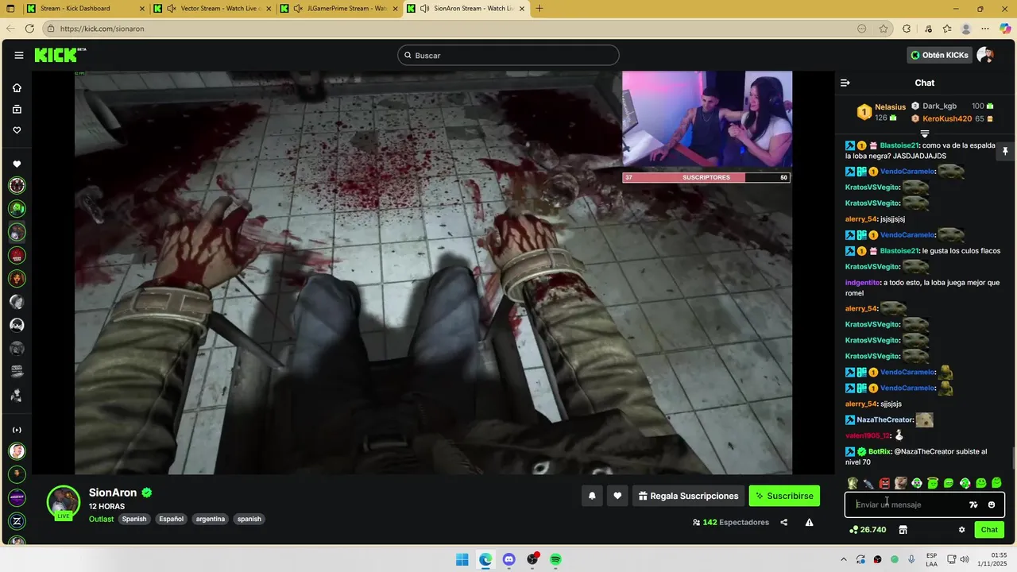
Task: Click the Español tag
Action: (x=171, y=519)
